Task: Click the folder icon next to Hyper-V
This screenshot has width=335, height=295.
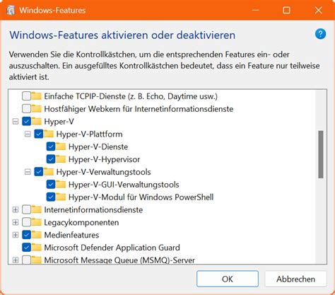Action: (x=37, y=121)
